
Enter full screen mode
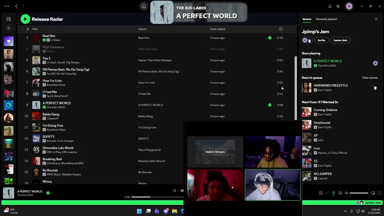point(379,193)
